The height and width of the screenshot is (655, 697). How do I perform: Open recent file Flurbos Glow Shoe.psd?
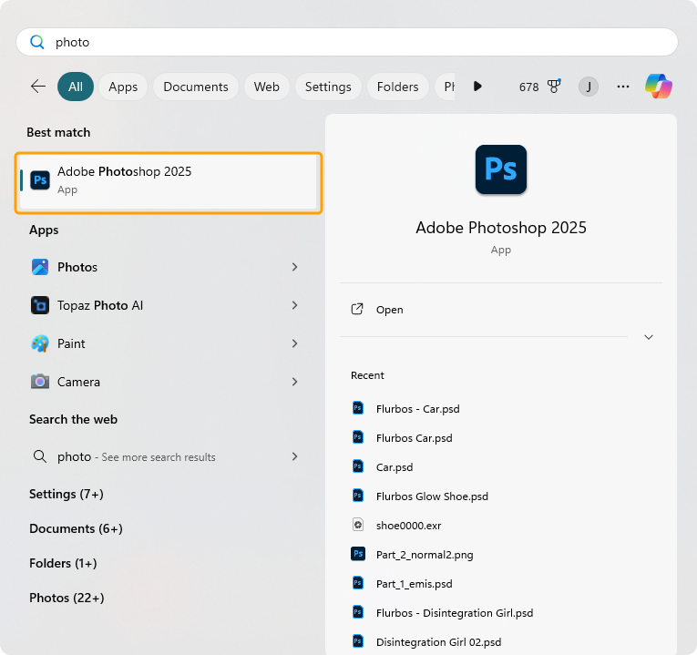pyautogui.click(x=432, y=496)
